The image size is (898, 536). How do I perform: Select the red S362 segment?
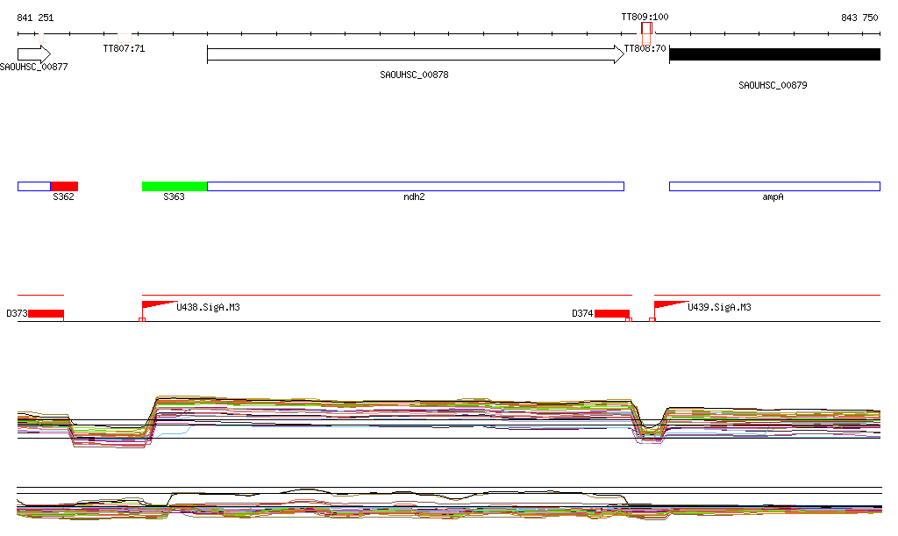pos(64,186)
